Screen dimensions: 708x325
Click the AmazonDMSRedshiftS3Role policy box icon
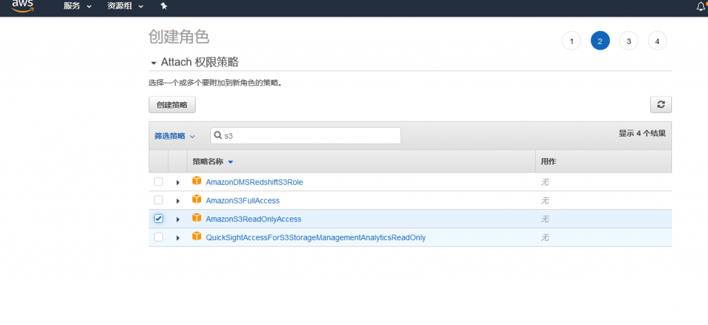(x=196, y=181)
